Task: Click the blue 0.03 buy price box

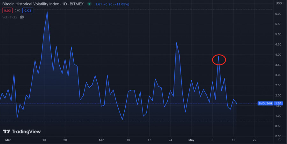Action: [27, 10]
